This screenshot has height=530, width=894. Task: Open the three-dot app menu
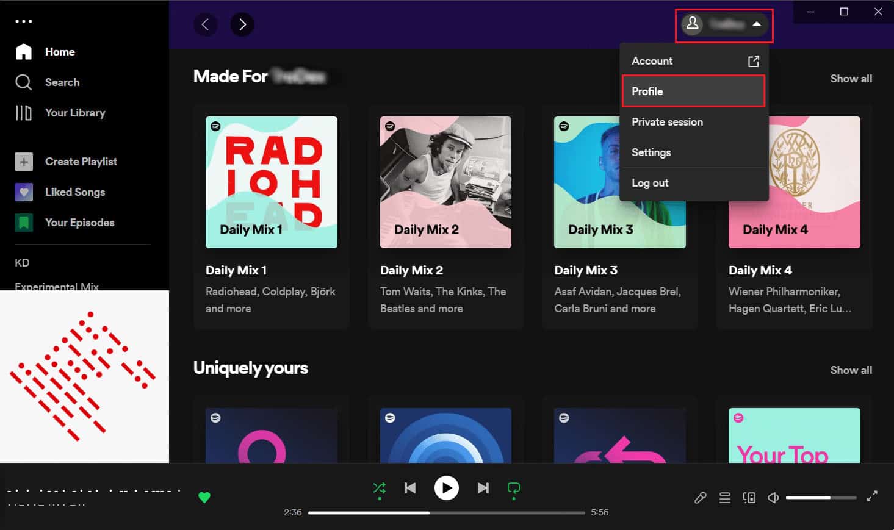point(23,21)
